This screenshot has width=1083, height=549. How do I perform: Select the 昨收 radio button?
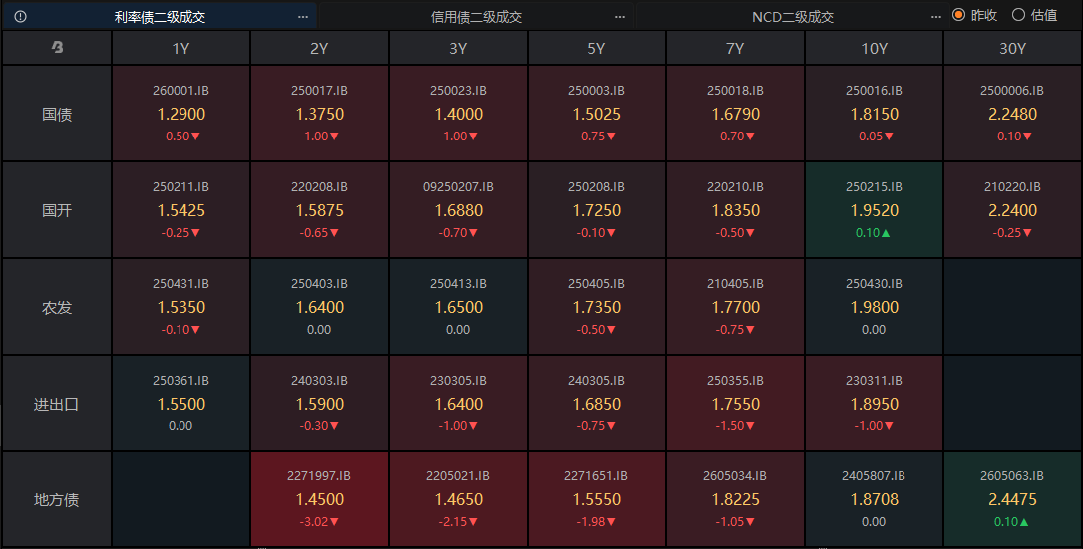point(958,15)
